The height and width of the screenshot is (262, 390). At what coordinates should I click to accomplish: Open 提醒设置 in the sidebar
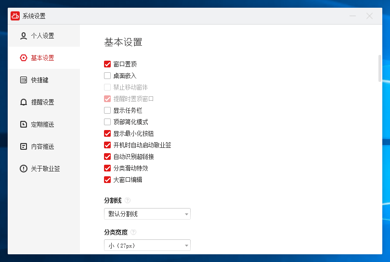pos(44,102)
